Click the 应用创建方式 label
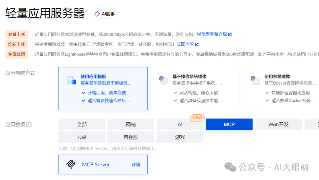 click(x=20, y=73)
